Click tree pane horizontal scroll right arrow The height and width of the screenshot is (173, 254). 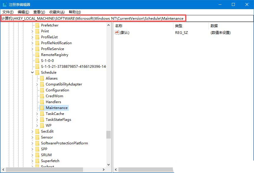[104, 169]
